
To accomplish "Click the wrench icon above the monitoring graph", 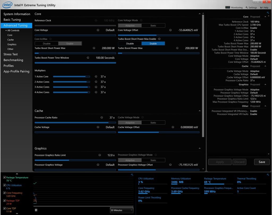I will click(x=132, y=175).
